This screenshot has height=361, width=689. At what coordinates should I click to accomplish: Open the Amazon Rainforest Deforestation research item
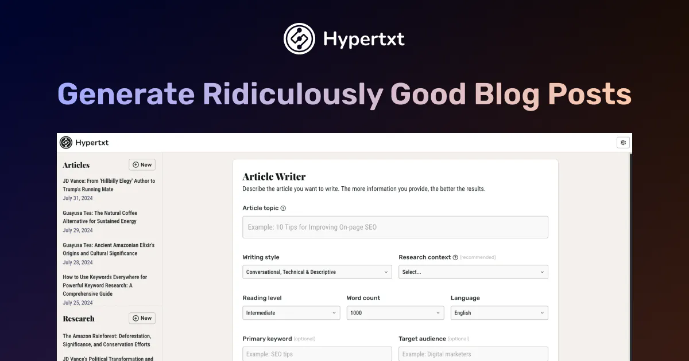107,340
